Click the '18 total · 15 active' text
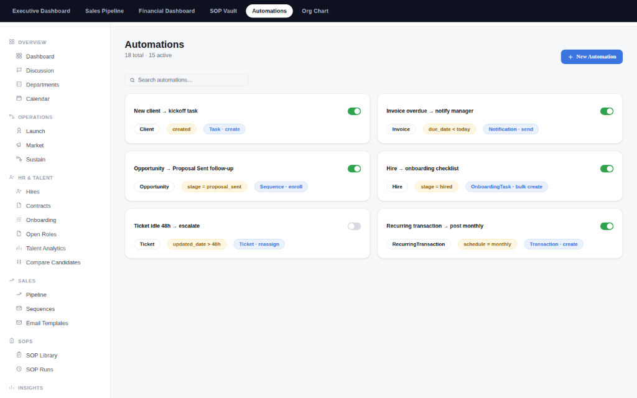Image resolution: width=637 pixels, height=398 pixels. click(148, 55)
